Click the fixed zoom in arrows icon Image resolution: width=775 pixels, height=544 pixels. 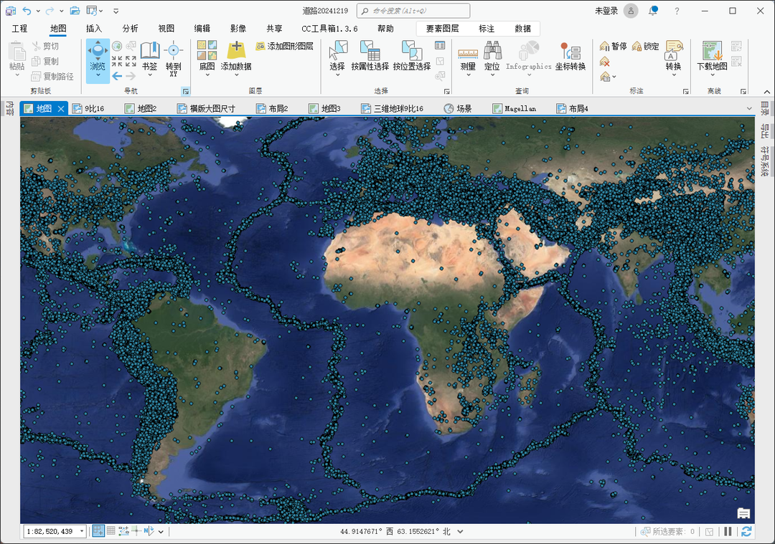[117, 61]
